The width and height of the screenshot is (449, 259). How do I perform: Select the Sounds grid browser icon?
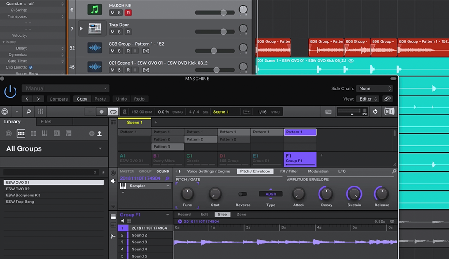(33, 133)
